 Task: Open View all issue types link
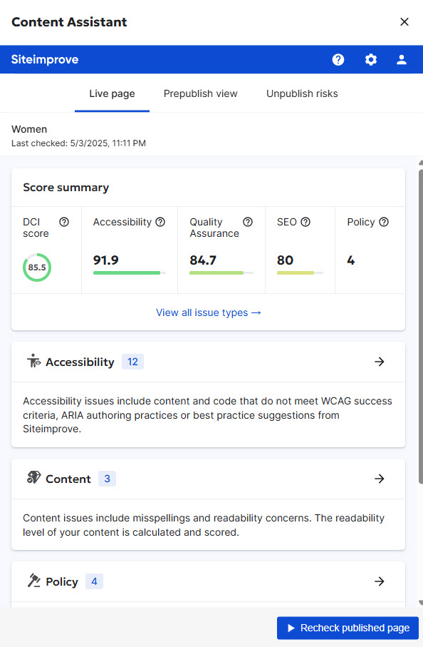click(209, 312)
